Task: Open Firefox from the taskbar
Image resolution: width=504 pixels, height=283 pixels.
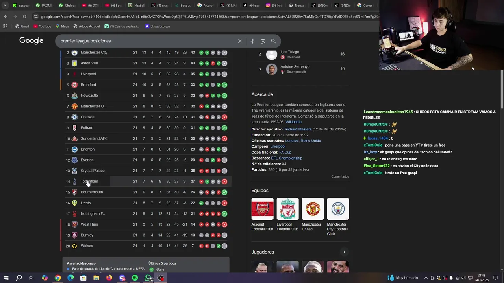Action: click(x=109, y=278)
